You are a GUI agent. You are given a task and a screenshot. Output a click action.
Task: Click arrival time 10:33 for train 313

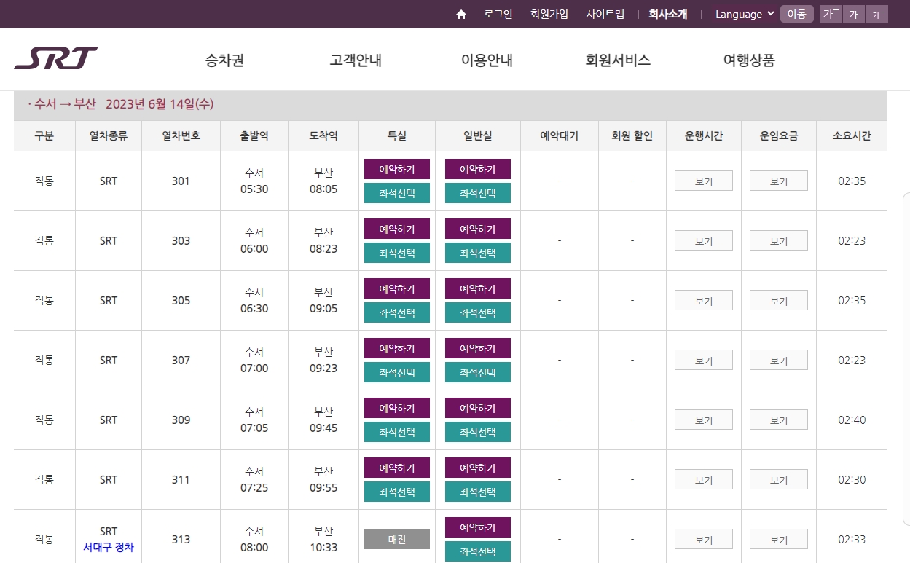click(323, 547)
